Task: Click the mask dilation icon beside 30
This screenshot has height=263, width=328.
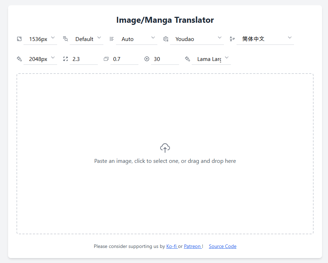Action: 147,59
